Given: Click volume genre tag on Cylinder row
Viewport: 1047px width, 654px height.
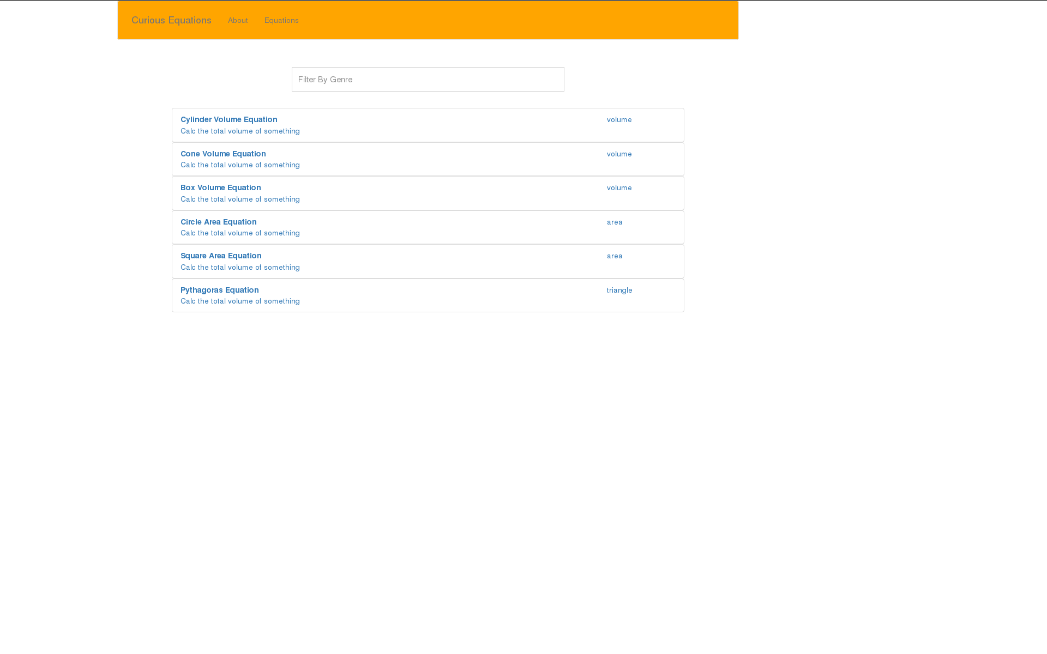Looking at the screenshot, I should [619, 120].
